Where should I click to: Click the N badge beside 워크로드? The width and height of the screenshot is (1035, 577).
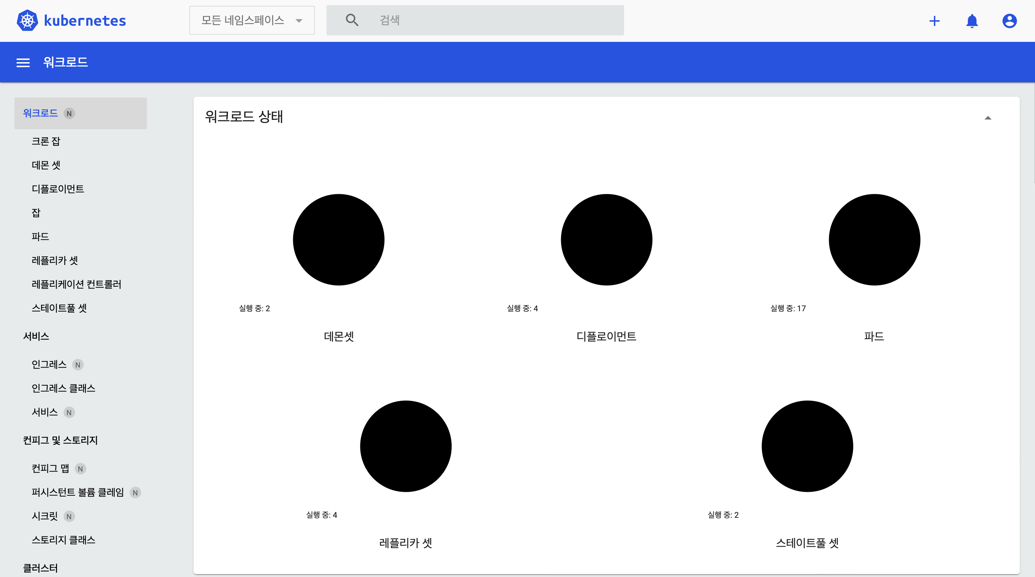(x=69, y=114)
